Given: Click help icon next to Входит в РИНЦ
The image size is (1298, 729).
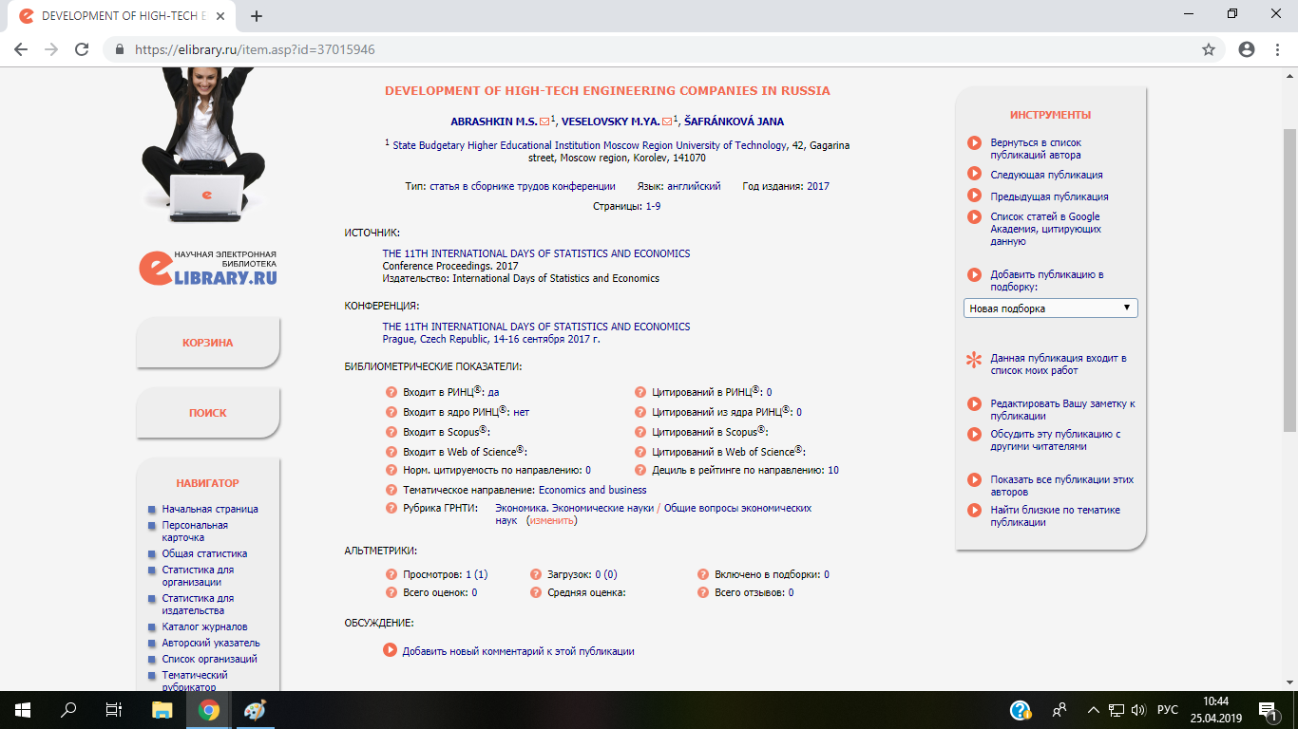Looking at the screenshot, I should [391, 392].
